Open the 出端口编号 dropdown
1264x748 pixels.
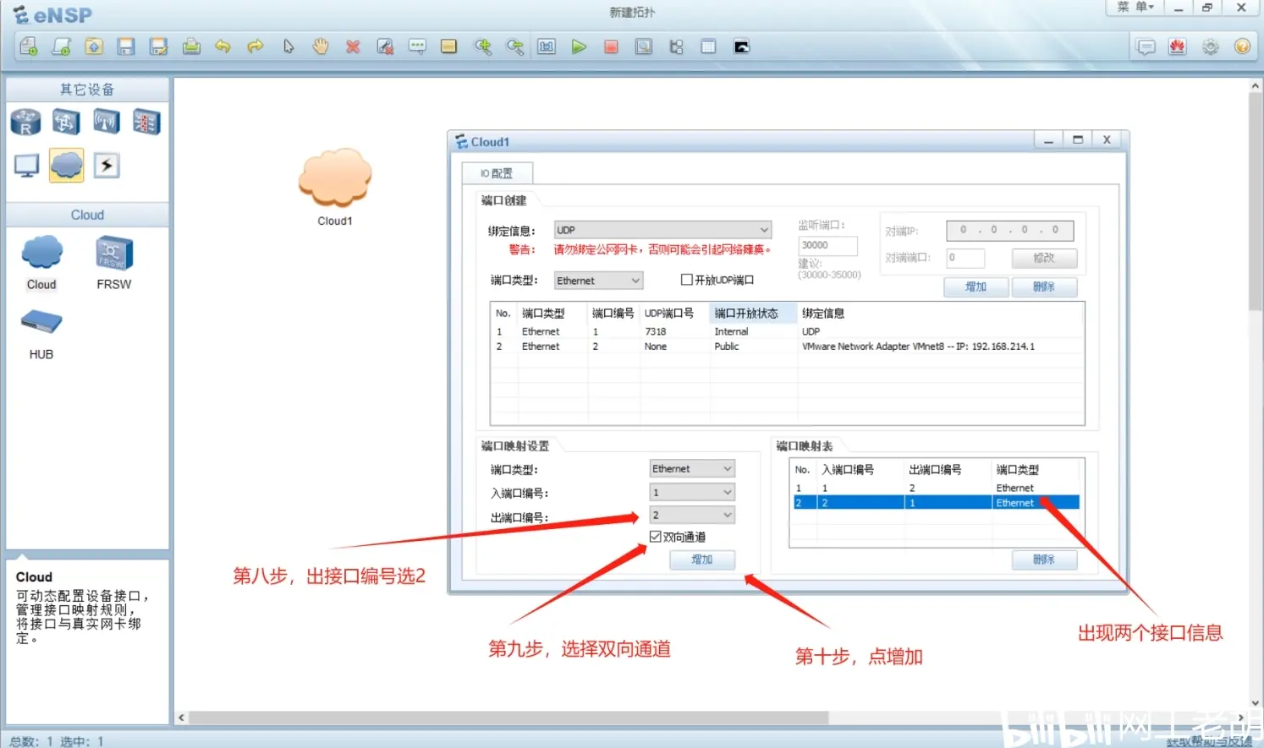pyautogui.click(x=692, y=515)
